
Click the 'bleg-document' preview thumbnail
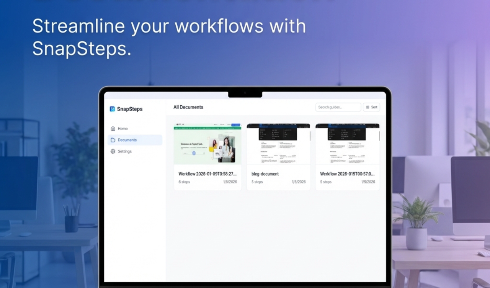click(x=278, y=144)
